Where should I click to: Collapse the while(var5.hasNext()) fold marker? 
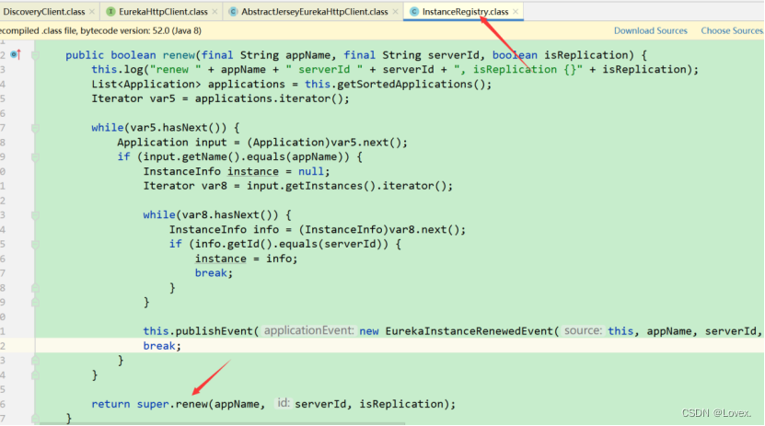coord(35,128)
